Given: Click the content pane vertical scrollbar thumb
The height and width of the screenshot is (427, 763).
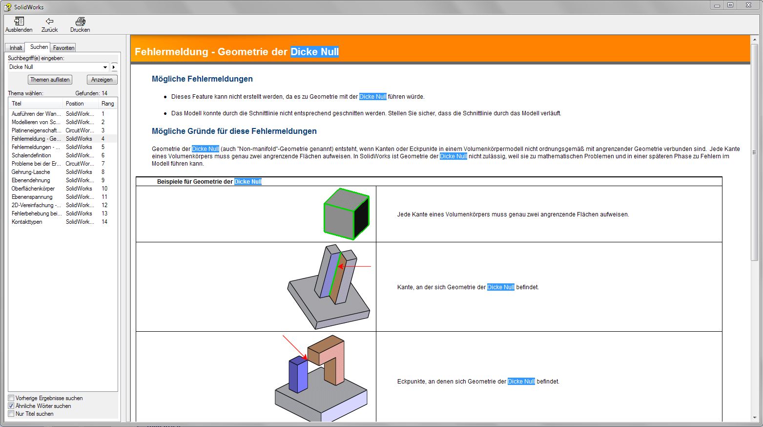Looking at the screenshot, I should pyautogui.click(x=755, y=152).
